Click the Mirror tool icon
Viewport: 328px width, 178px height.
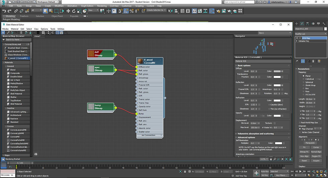pyautogui.click(x=170, y=11)
